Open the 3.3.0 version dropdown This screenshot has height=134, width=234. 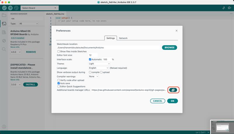click(x=16, y=85)
